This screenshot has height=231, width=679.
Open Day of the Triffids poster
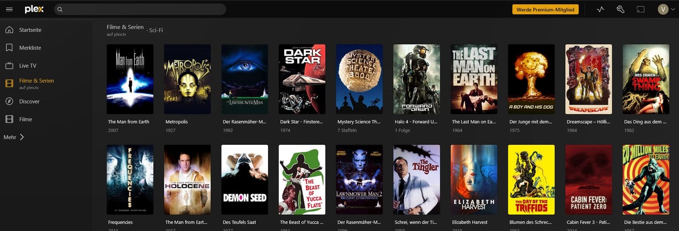click(532, 180)
